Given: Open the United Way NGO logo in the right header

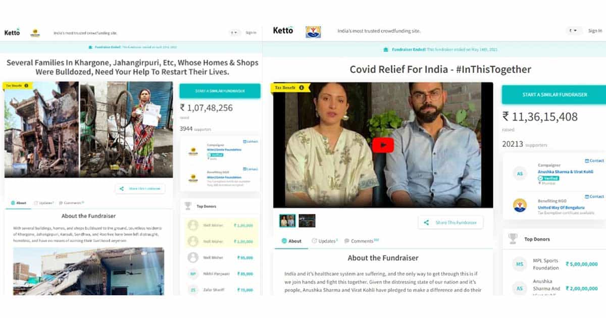Looking at the screenshot, I should pyautogui.click(x=313, y=32).
